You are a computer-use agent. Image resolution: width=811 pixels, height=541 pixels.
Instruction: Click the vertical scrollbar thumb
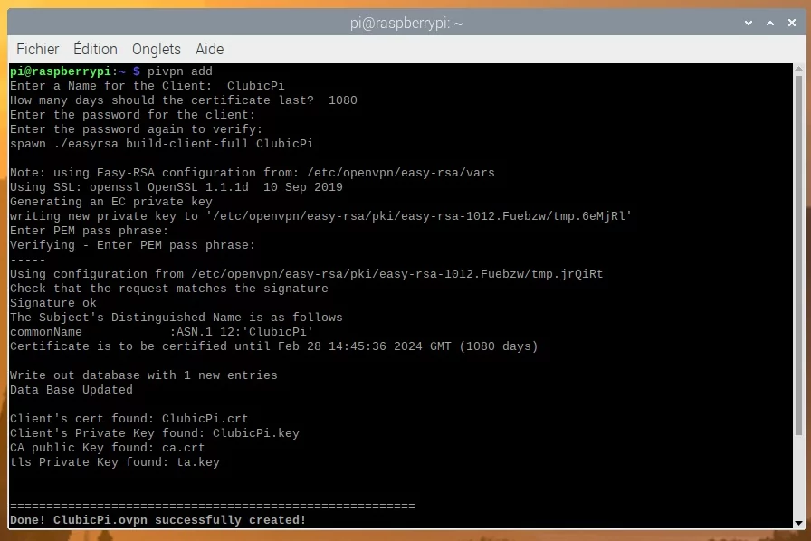[798, 255]
